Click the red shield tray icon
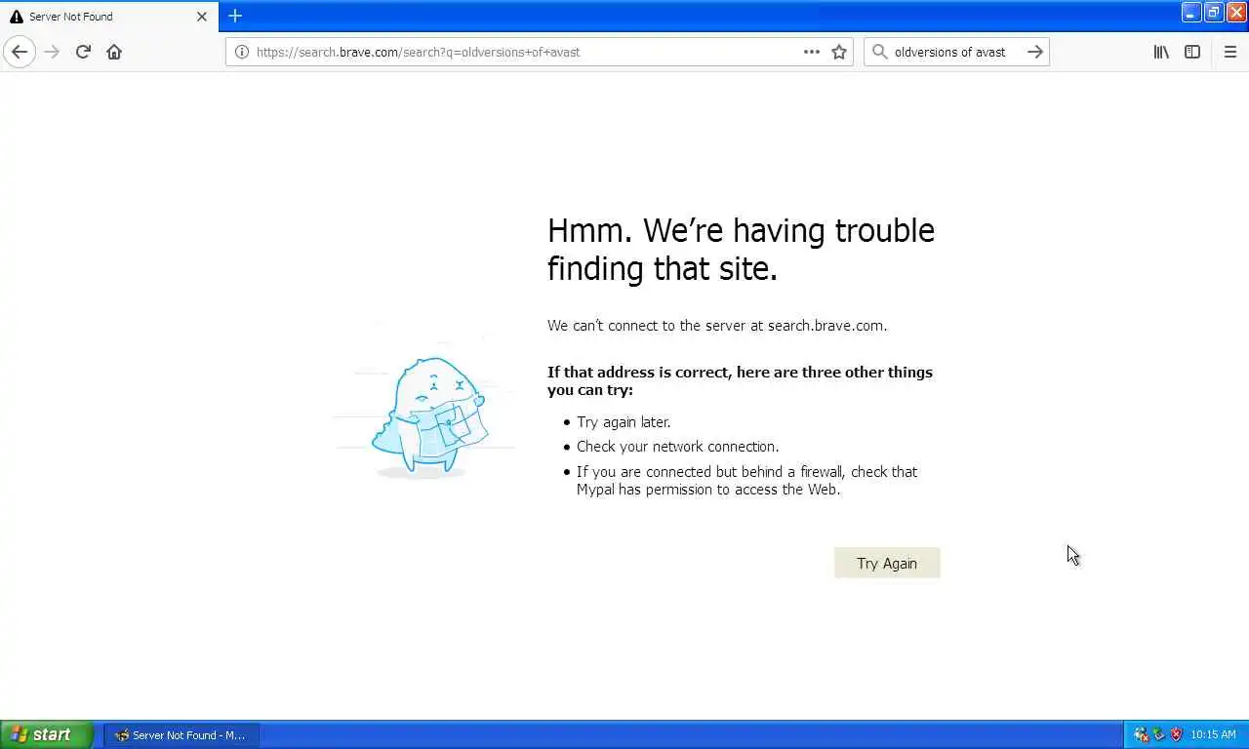 click(x=1177, y=734)
